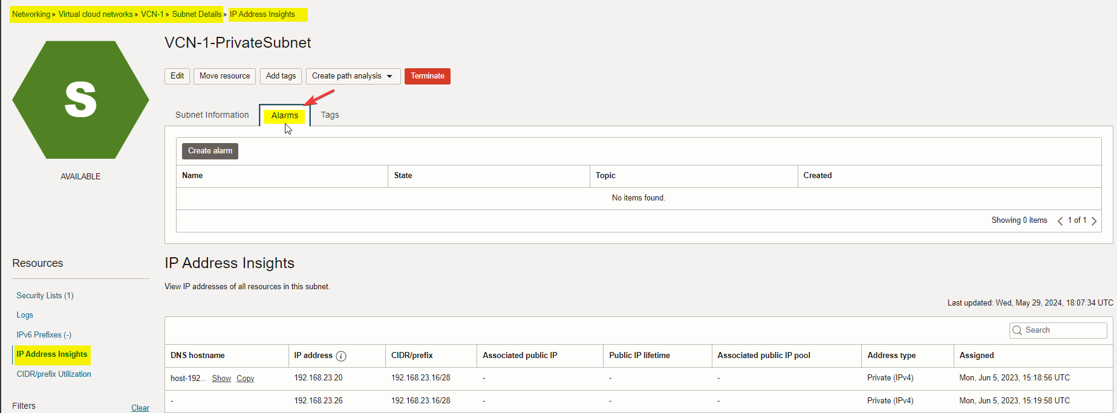Open the Alarms tab
This screenshot has height=413, width=1117.
(x=284, y=115)
